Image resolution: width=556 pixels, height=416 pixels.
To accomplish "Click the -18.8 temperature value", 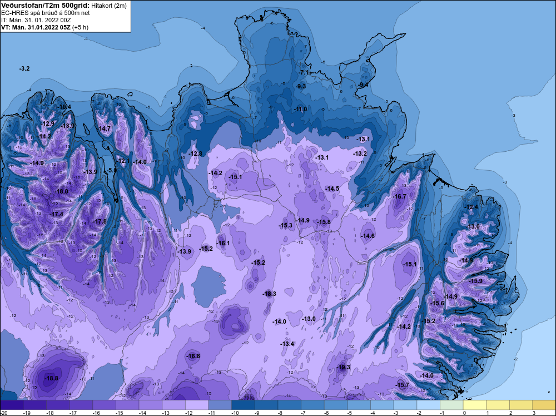I will pyautogui.click(x=51, y=378).
